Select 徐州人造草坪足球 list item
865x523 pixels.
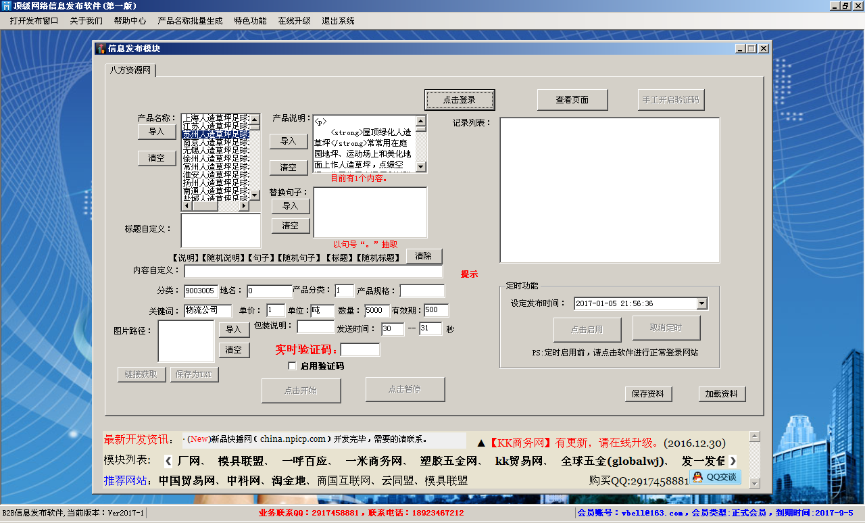[216, 159]
